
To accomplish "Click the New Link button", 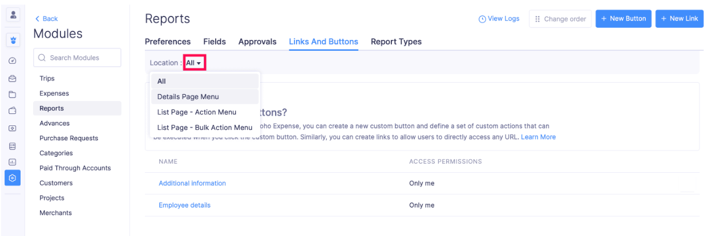I will (x=679, y=19).
